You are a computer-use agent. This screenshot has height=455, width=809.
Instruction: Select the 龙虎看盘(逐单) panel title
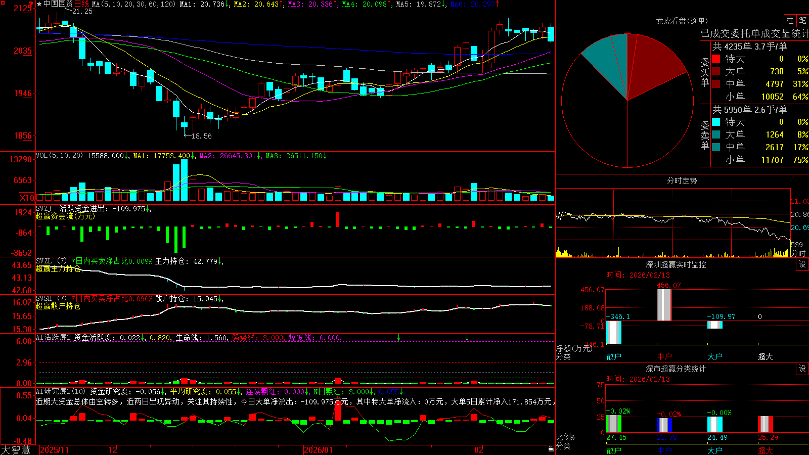[x=682, y=21]
